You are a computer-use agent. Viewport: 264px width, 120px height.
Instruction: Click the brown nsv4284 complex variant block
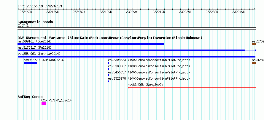click(x=254, y=63)
